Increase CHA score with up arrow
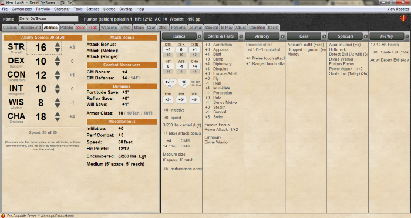The width and height of the screenshot is (411, 218). coord(58,114)
